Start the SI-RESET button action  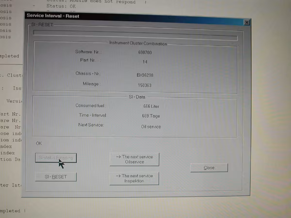click(x=56, y=177)
